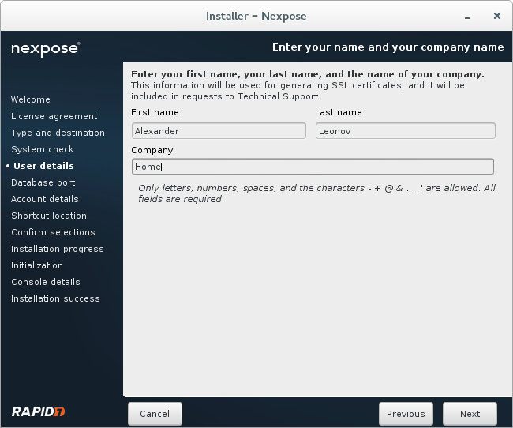Image resolution: width=513 pixels, height=428 pixels.
Task: Close the Installer window
Action: [x=496, y=16]
